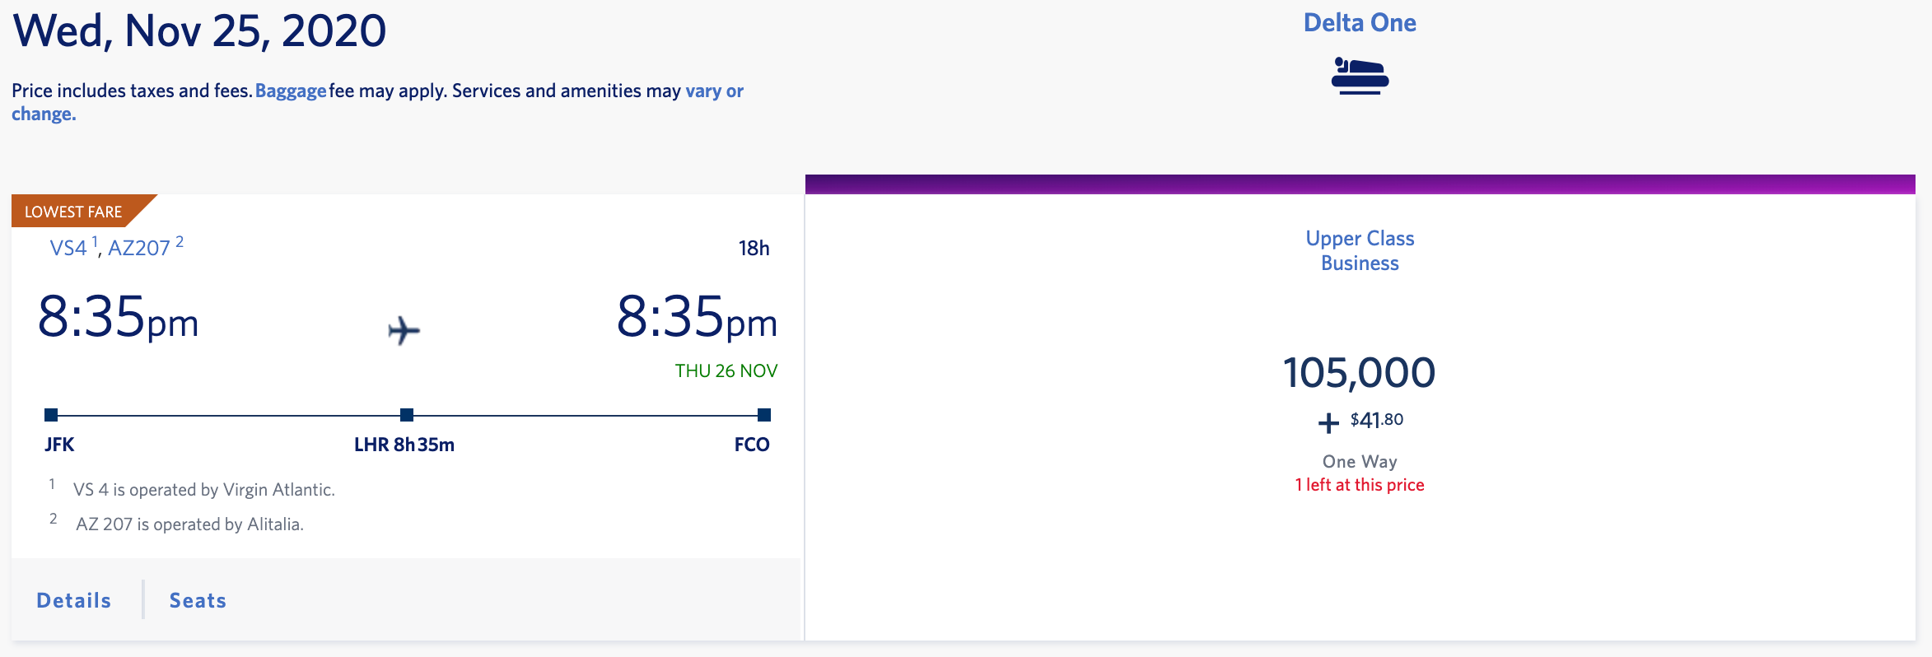Open the Details tab for this flight
The width and height of the screenshot is (1932, 657).
(x=73, y=600)
